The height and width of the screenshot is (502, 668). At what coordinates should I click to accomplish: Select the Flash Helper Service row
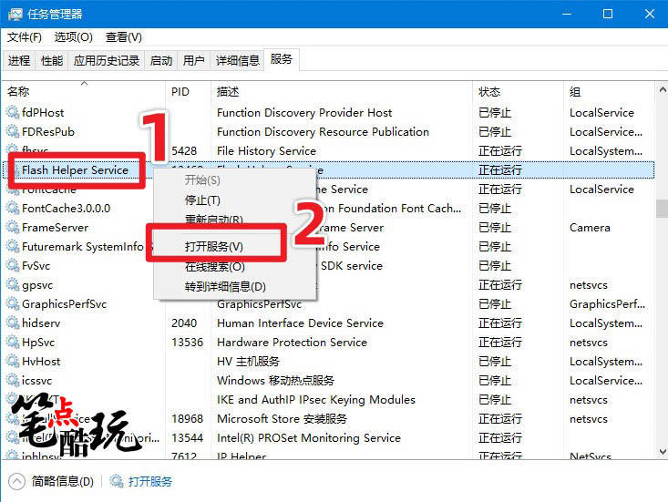tap(328, 169)
